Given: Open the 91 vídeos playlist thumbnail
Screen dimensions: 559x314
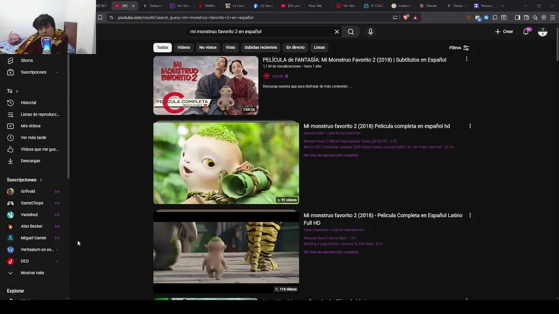Looking at the screenshot, I should tap(226, 163).
